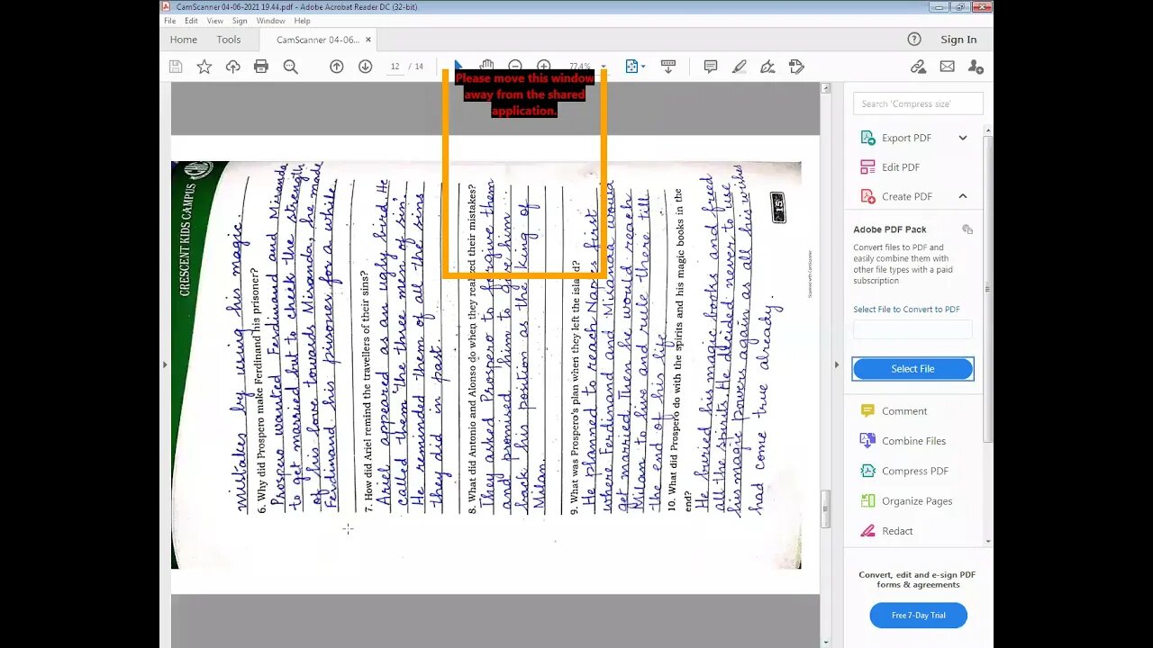1153x648 pixels.
Task: Zoom in with the plus icon
Action: 544,67
